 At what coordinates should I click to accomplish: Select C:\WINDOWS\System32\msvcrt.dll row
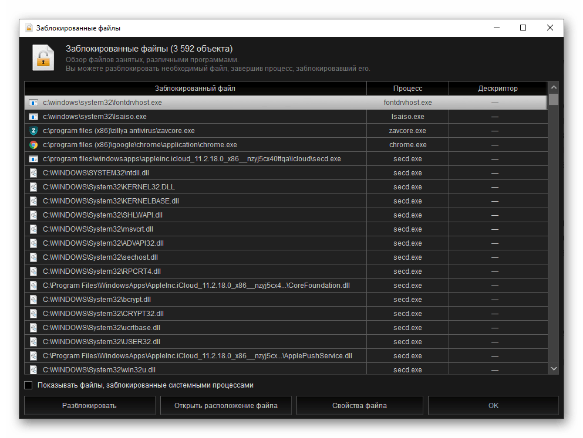(x=286, y=229)
